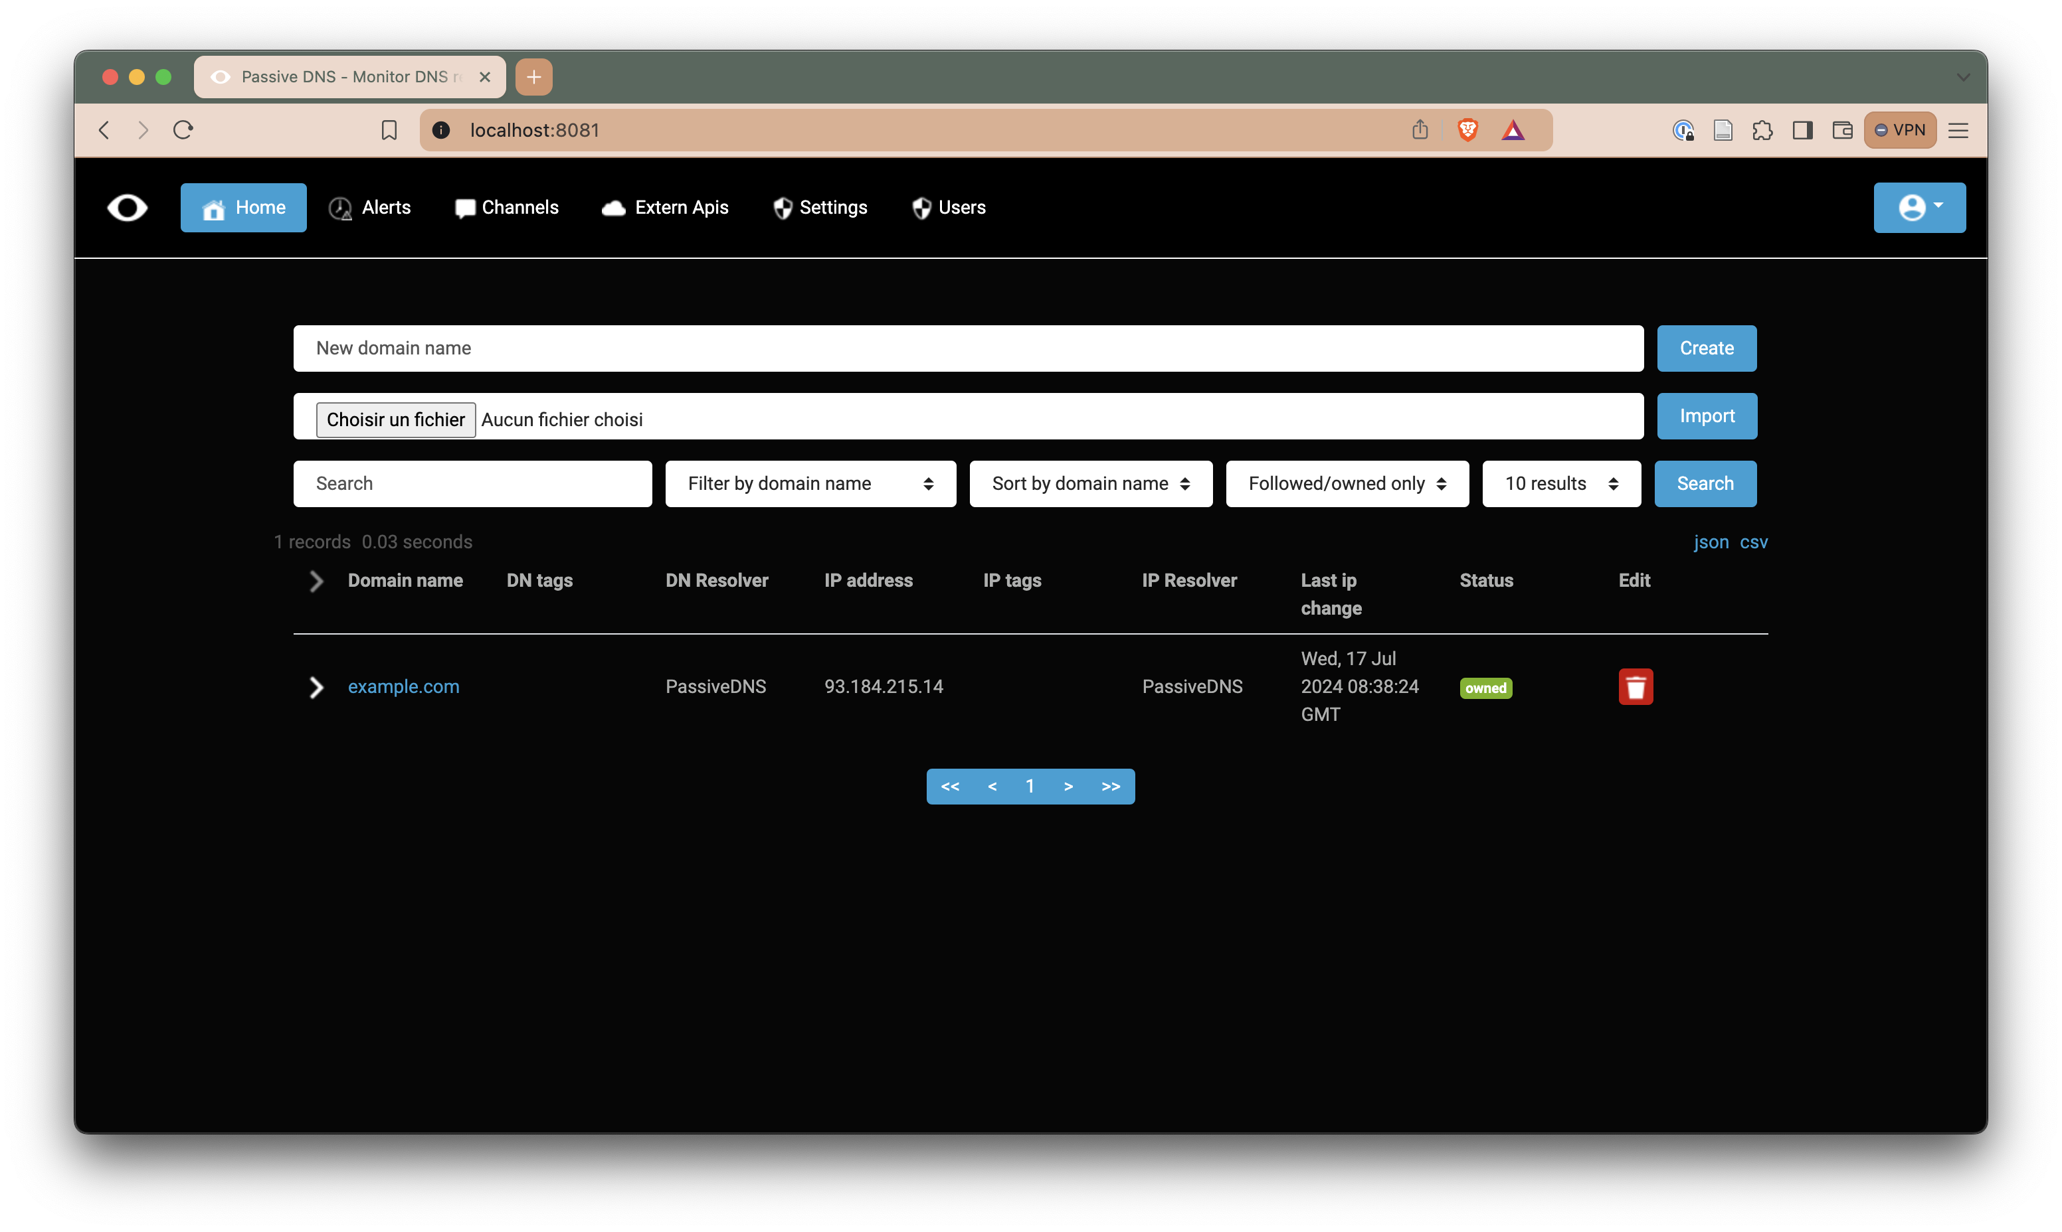Expand the example.com row
This screenshot has height=1232, width=2062.
click(316, 688)
